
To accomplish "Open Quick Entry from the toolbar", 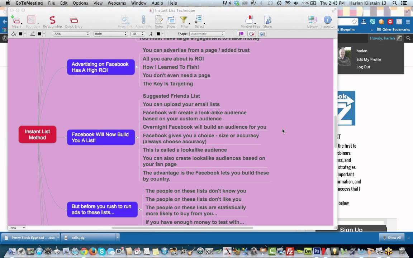I will (74, 20).
